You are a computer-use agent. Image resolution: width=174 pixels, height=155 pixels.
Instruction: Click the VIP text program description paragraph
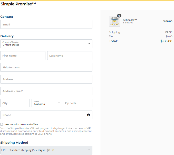[x=46, y=131]
